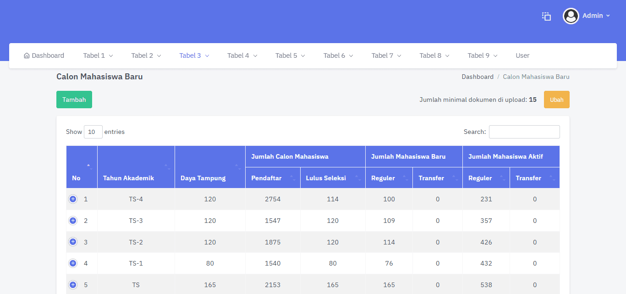Sort by Mahasiswa Baru Reguler column

click(389, 178)
